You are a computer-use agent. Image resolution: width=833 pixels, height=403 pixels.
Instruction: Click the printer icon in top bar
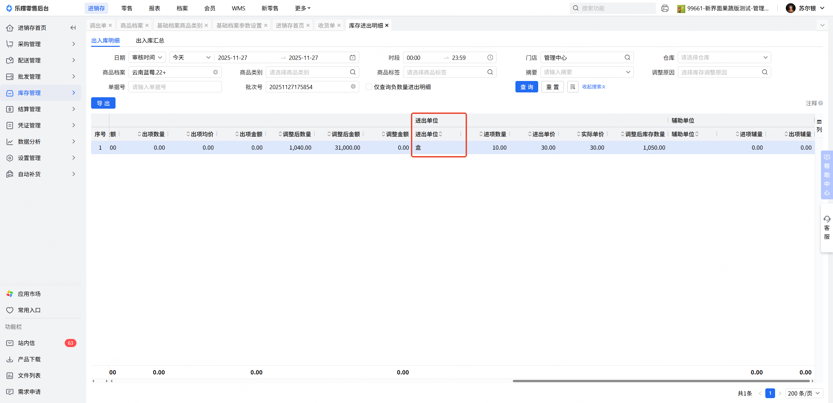click(665, 8)
